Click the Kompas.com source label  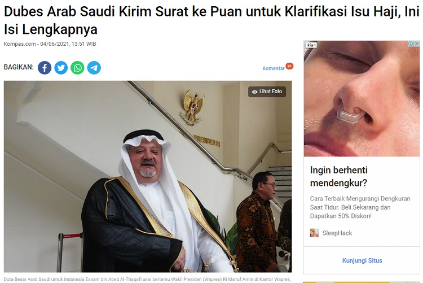coord(20,44)
